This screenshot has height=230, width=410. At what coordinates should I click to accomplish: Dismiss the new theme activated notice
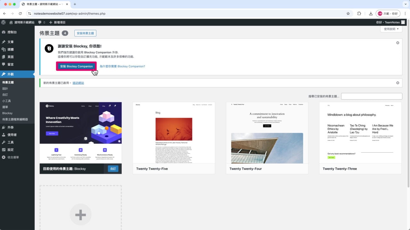[398, 83]
